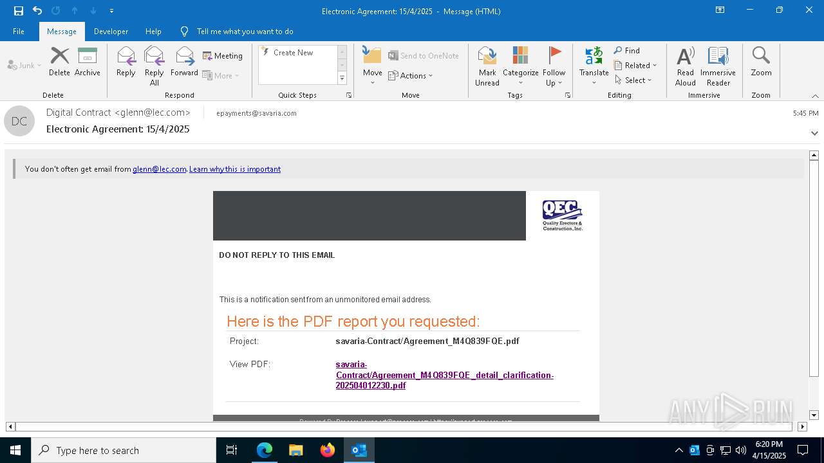The image size is (824, 463).
Task: Mark the message as Unread
Action: point(487,66)
